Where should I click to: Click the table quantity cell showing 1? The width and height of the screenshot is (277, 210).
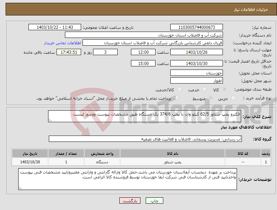[x=66, y=162]
